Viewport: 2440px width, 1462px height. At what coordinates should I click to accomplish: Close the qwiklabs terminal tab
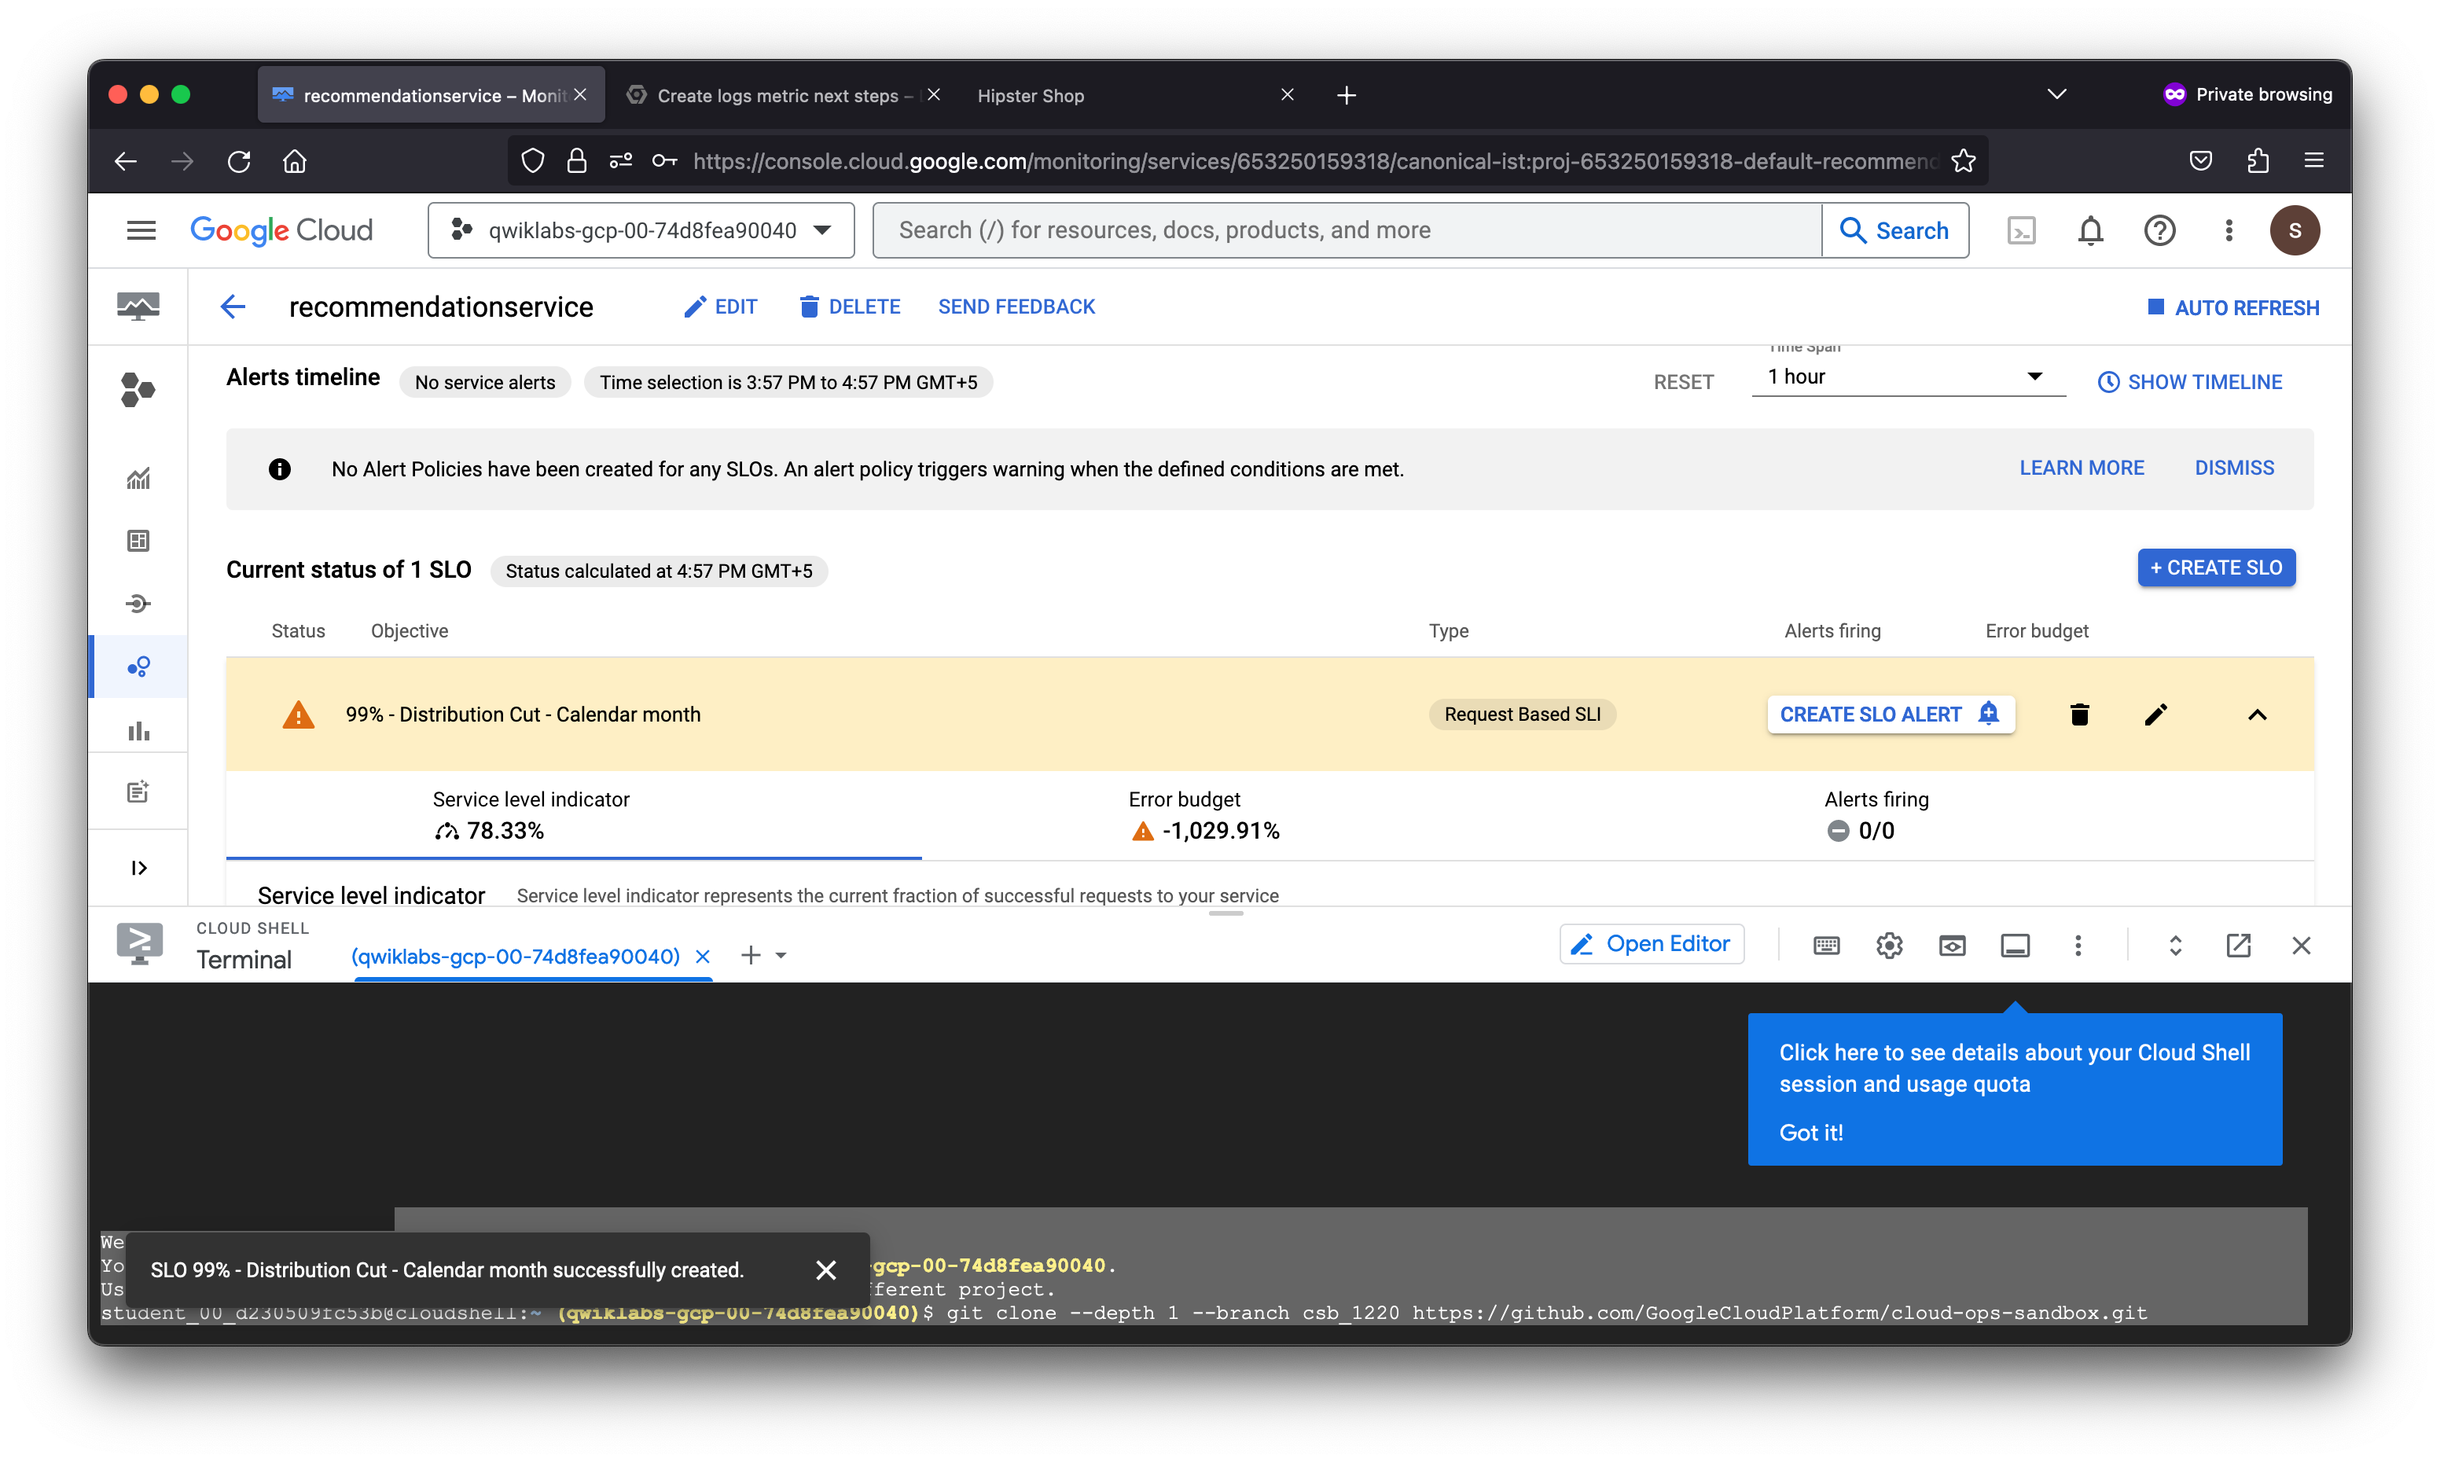click(702, 957)
